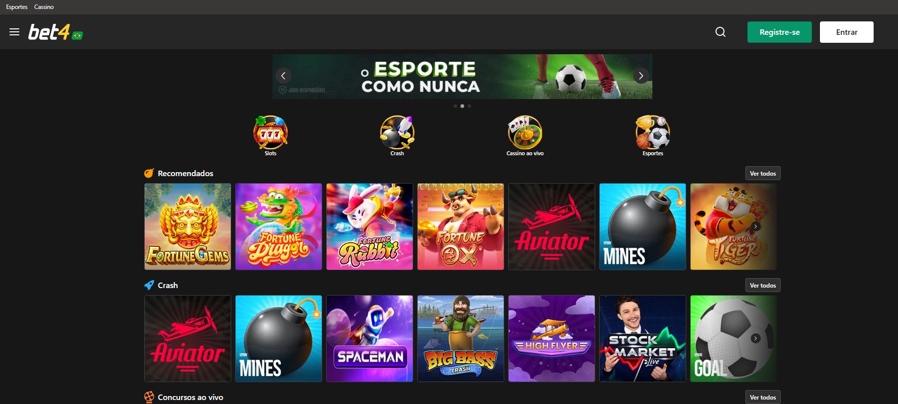Open Ver todos for Recomendados
Viewport: 898px width, 404px height.
point(763,173)
